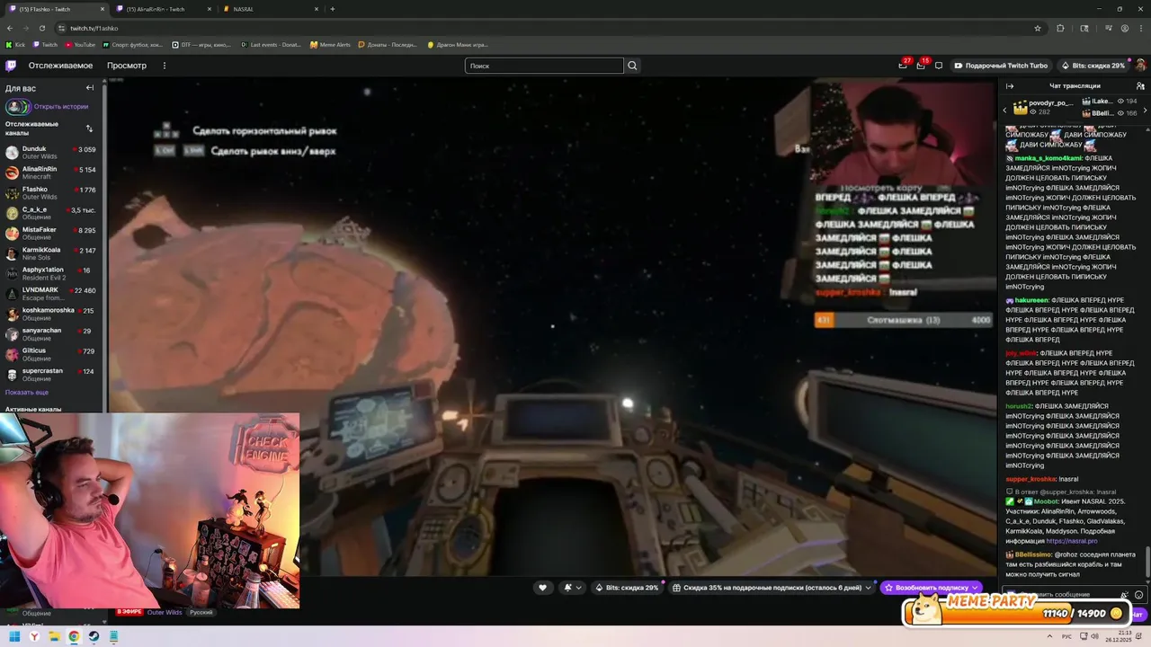Open taskbar clock showing 21:13
Screen dimensions: 1151x647
[1118, 636]
